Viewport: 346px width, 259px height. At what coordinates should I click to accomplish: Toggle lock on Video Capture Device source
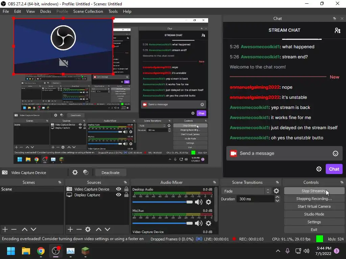126,189
